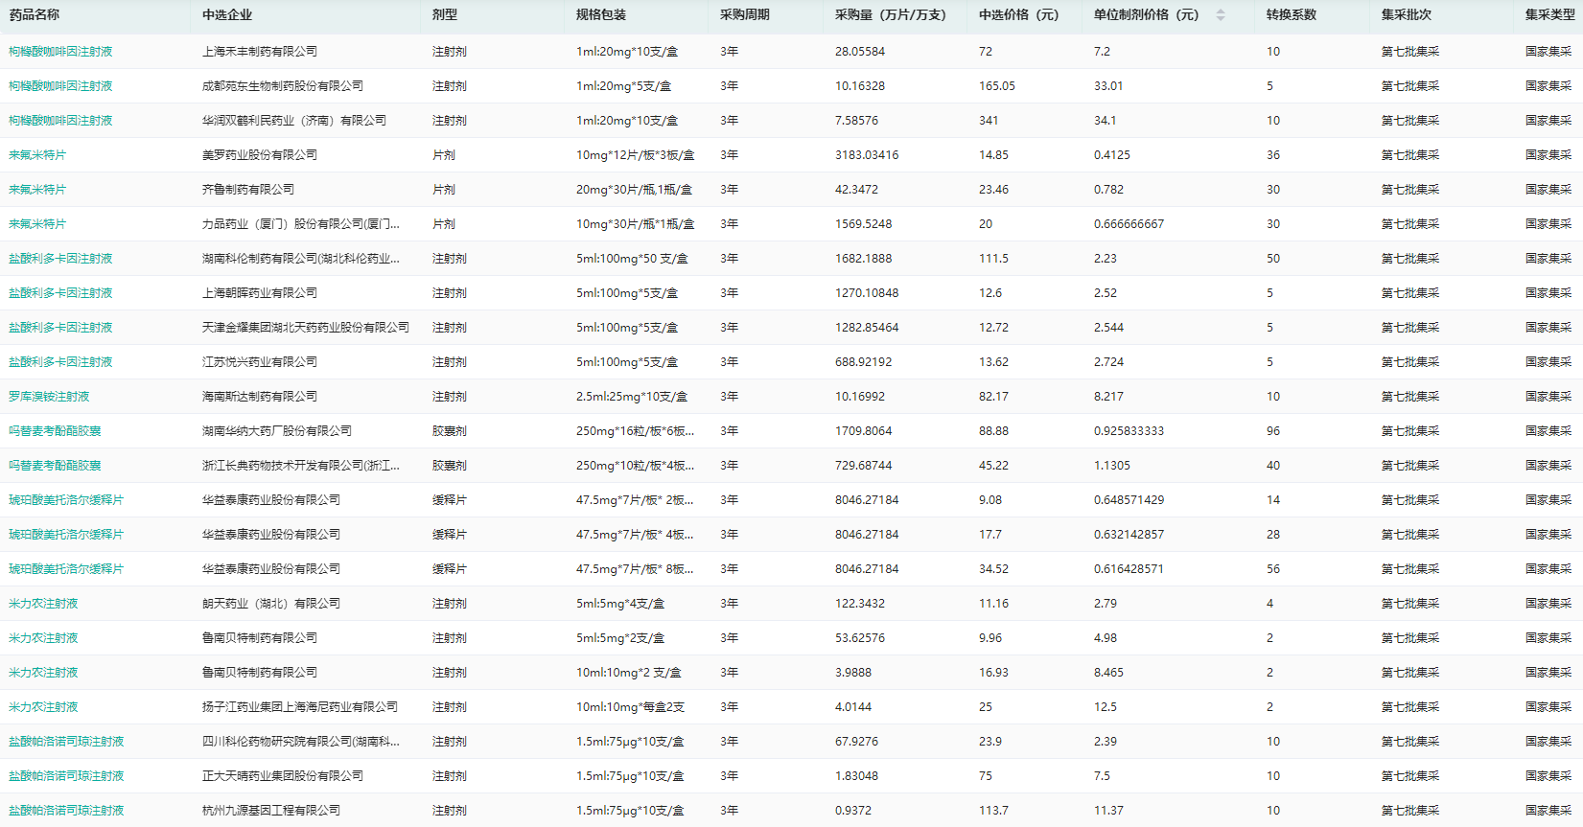Click the 集采批次 column header
The width and height of the screenshot is (1583, 827).
[1406, 15]
